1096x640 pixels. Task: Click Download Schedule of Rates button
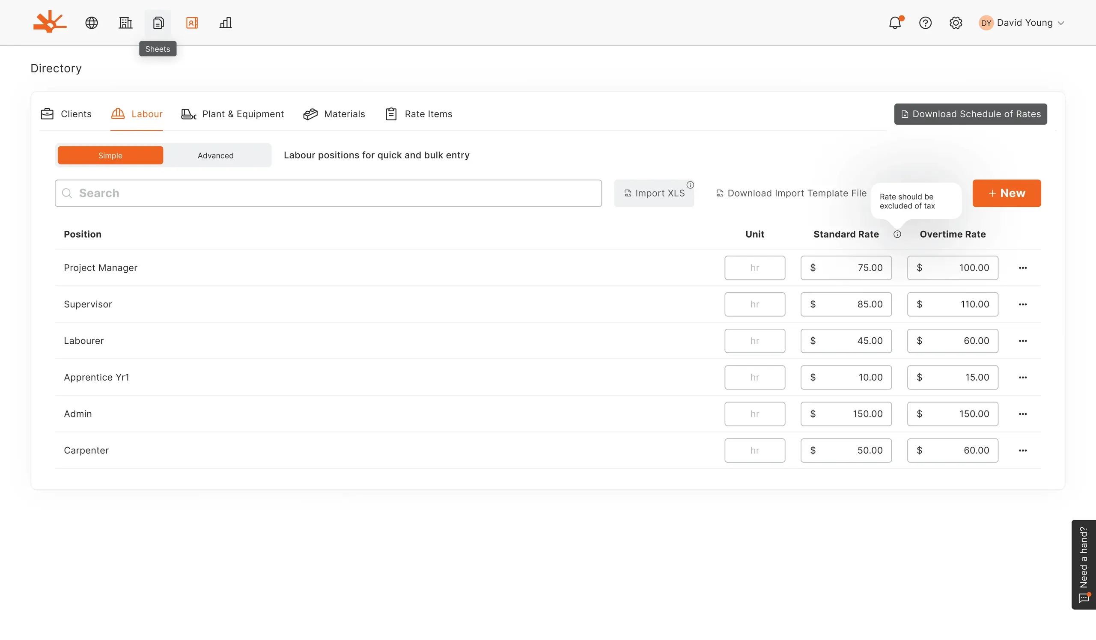pyautogui.click(x=970, y=114)
